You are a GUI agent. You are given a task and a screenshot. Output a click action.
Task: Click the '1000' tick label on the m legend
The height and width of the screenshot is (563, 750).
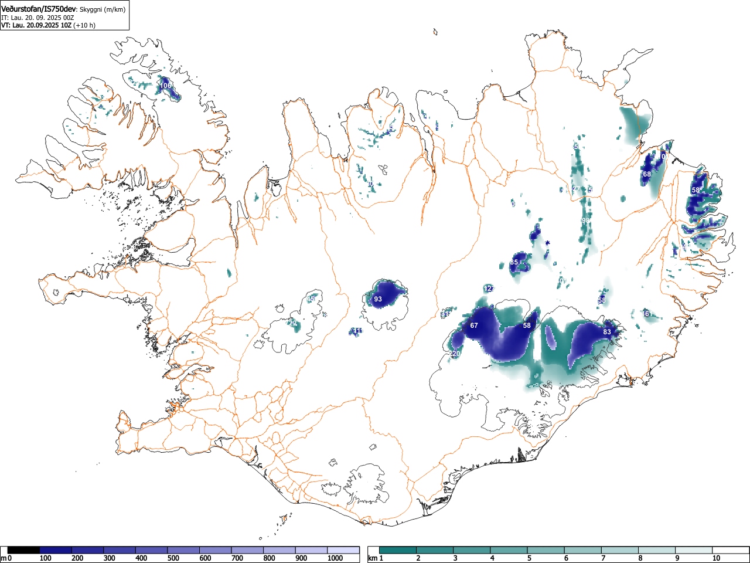(335, 558)
